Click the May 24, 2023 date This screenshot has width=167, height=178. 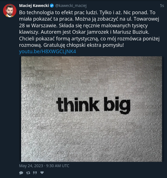(31, 166)
